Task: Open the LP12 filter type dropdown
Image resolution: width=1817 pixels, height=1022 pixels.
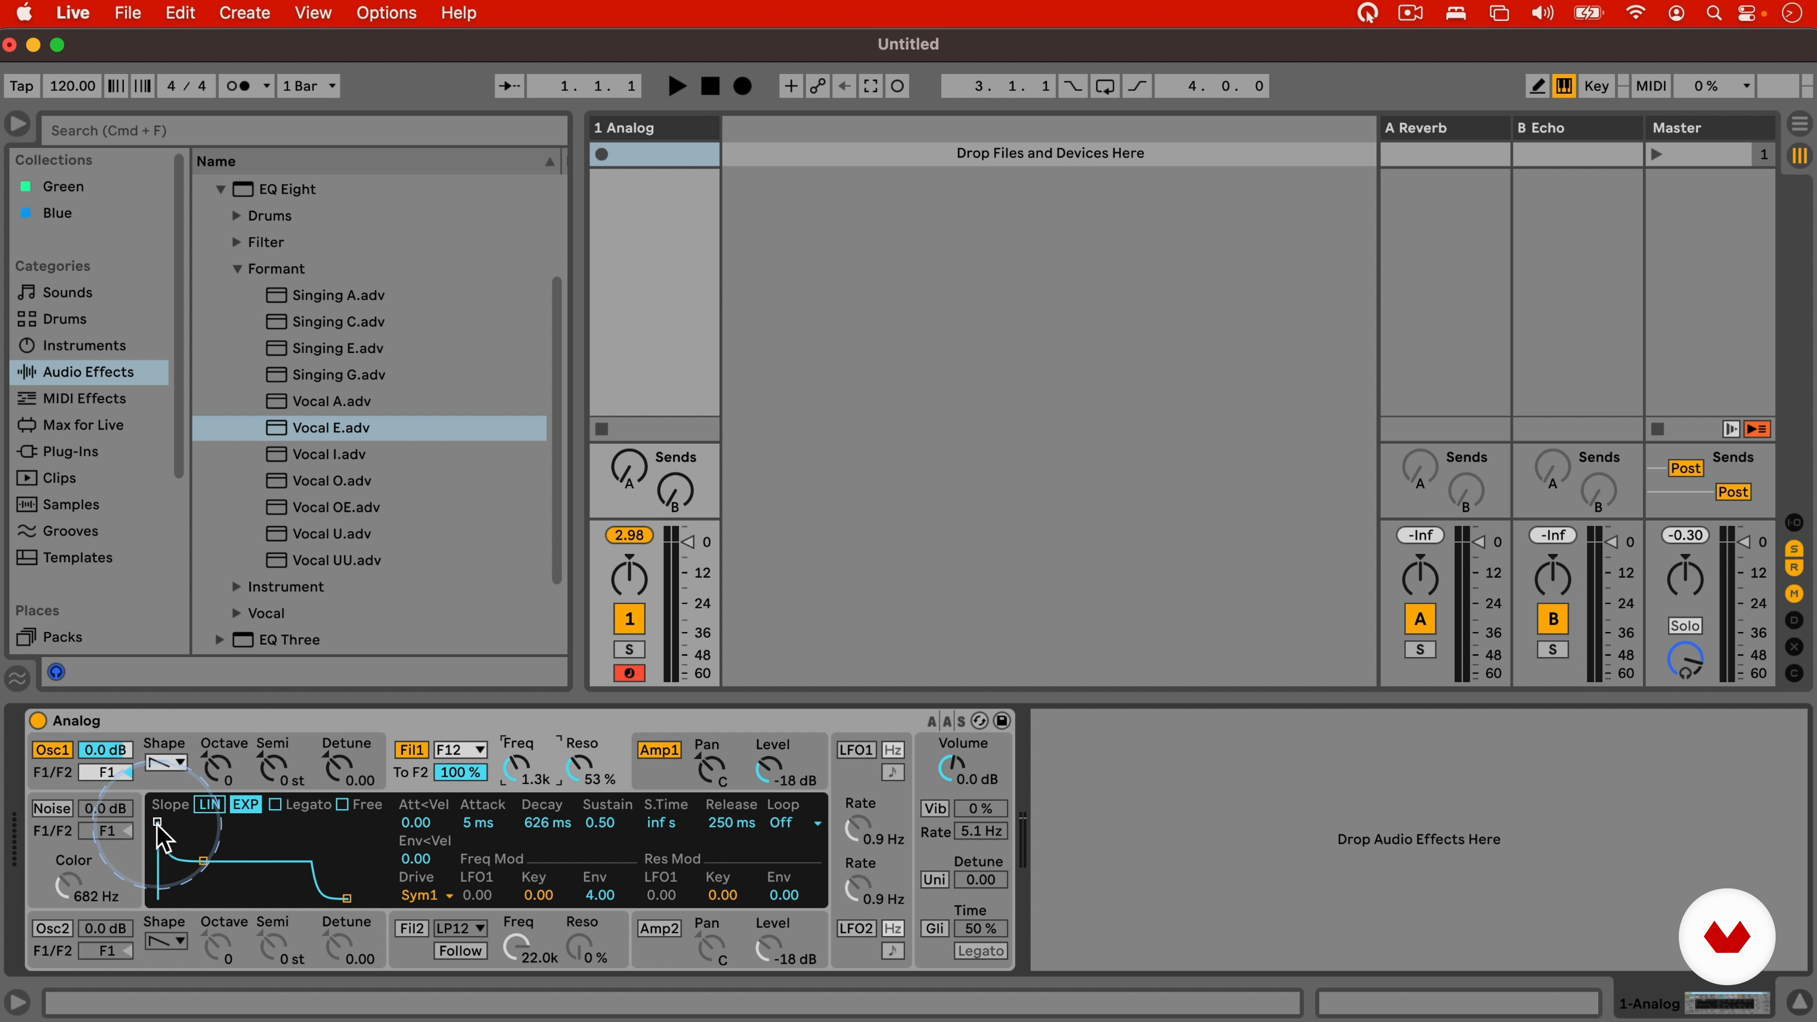Action: (460, 928)
